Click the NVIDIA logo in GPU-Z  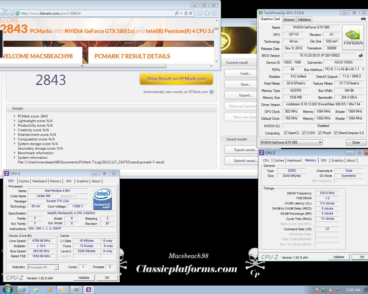tap(353, 38)
